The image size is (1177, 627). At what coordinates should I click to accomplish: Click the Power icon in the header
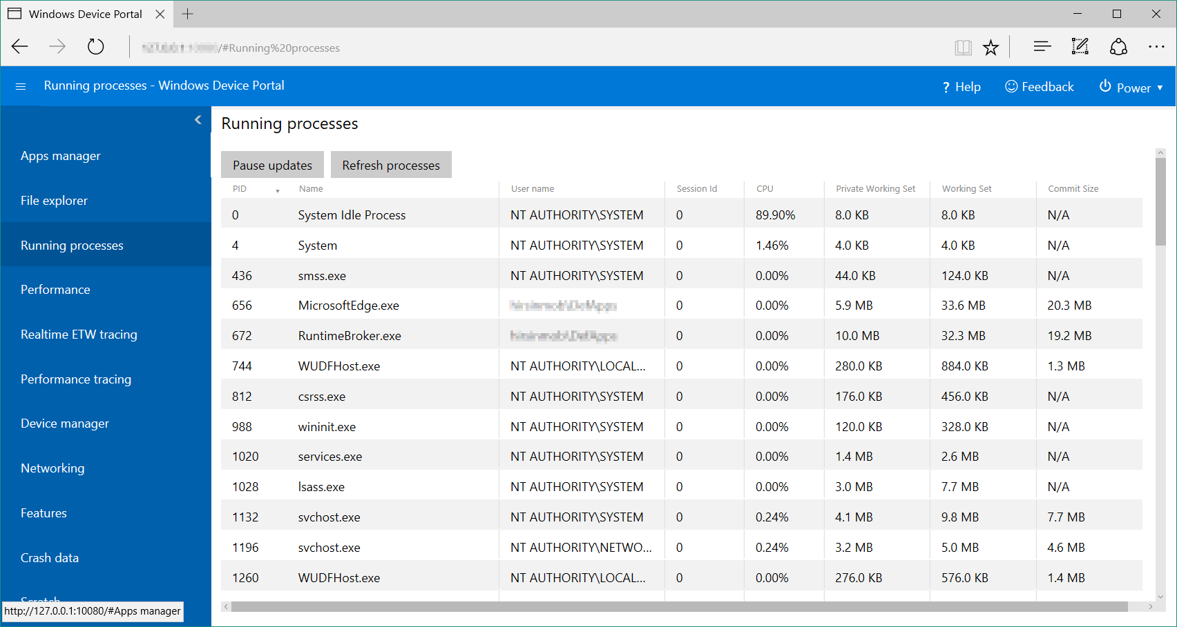1104,87
